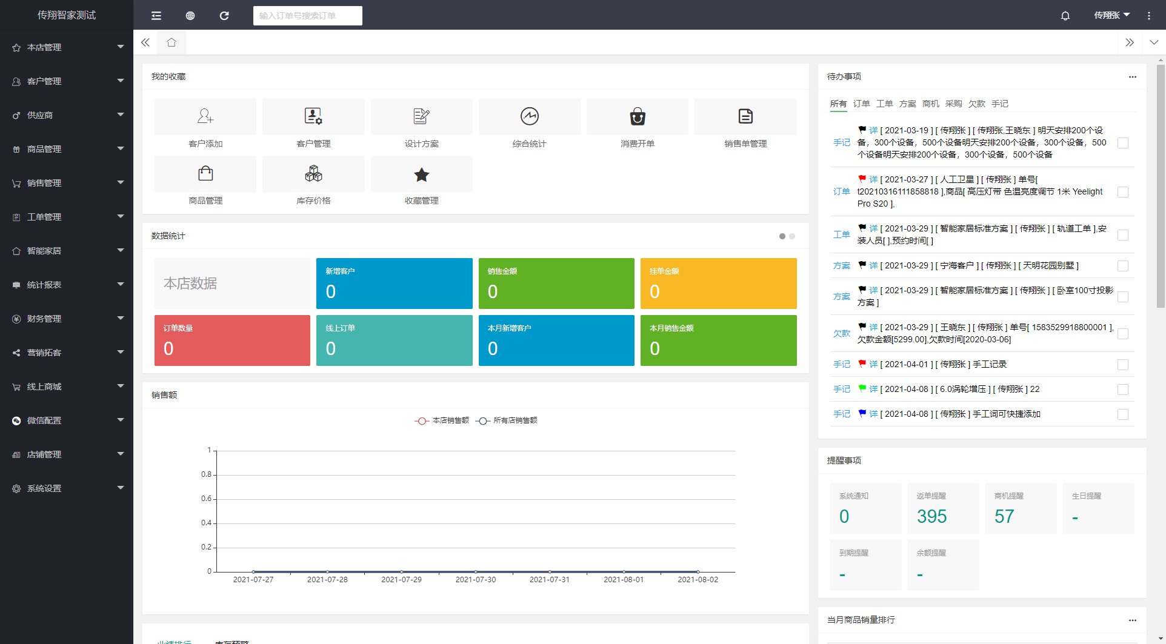This screenshot has height=644, width=1166.
Task: Switch to 方案 todo filter tab
Action: click(x=907, y=104)
